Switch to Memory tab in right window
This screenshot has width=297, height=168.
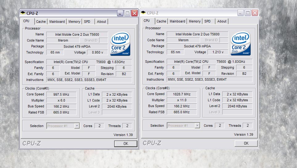195,21
